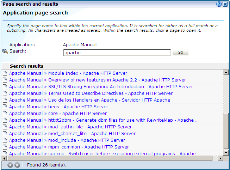Open mod_include - Apache HTTP Server result
The height and width of the screenshot is (170, 230).
pos(67,140)
